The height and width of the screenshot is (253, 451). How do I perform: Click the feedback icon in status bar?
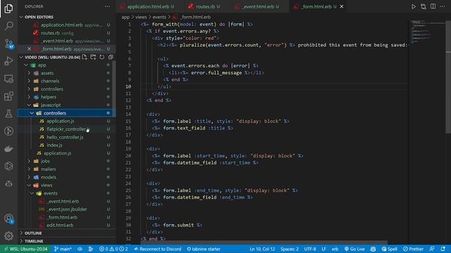click(432, 249)
